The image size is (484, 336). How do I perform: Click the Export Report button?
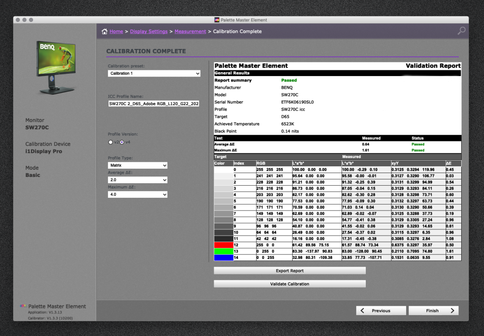[290, 271]
